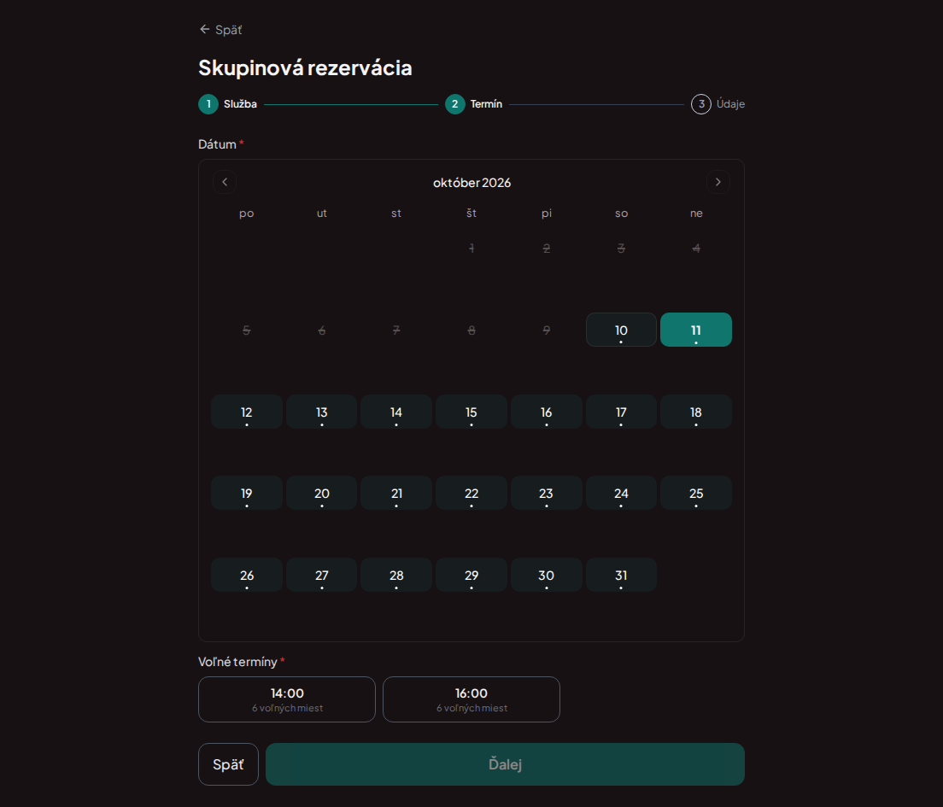Open step 1 Služba
Image resolution: width=943 pixels, height=807 pixels.
[228, 104]
